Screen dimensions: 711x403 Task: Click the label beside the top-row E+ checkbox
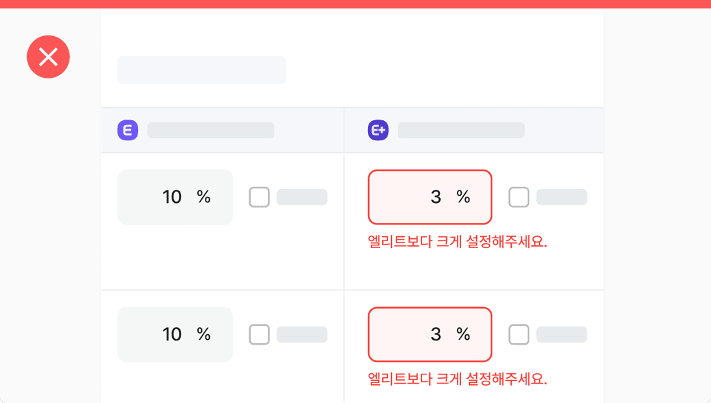point(561,197)
